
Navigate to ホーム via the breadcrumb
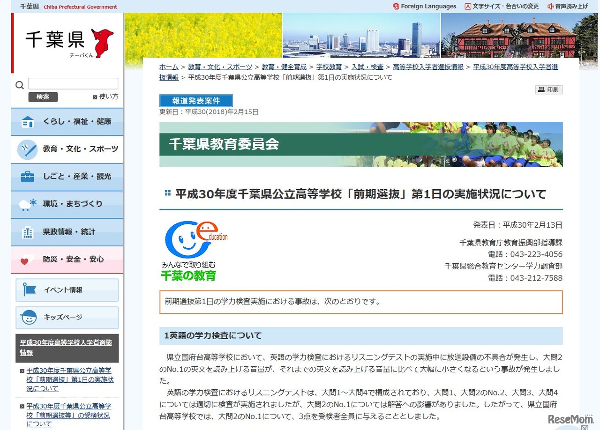[x=168, y=67]
